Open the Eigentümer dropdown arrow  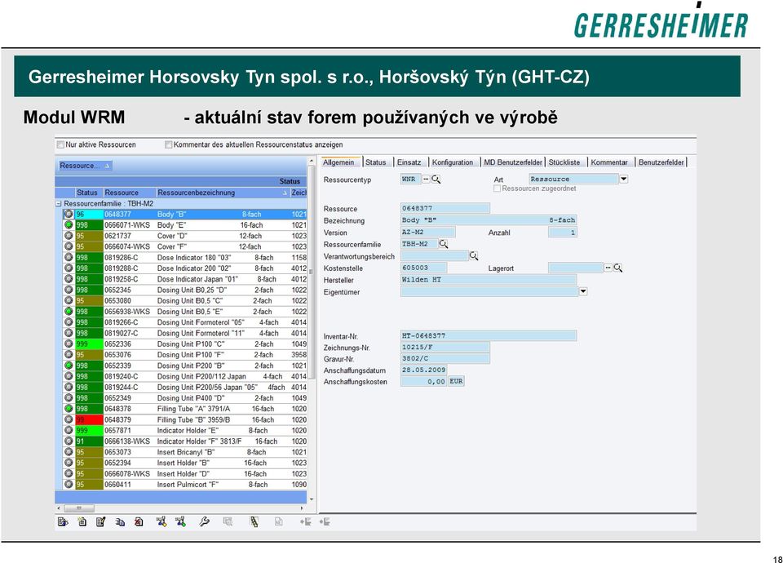pos(582,291)
